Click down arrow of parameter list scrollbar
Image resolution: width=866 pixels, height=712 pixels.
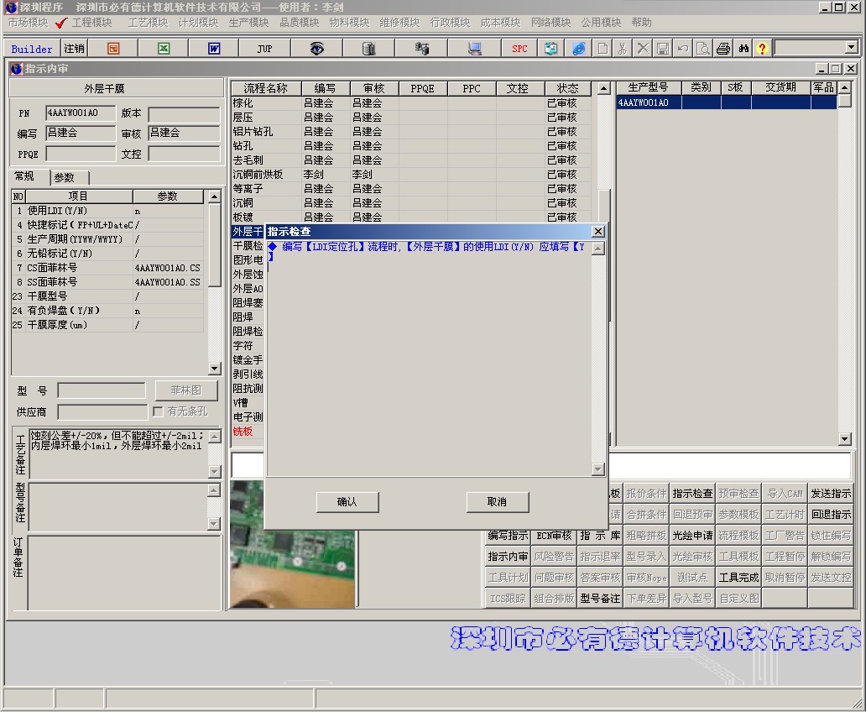pyautogui.click(x=214, y=368)
